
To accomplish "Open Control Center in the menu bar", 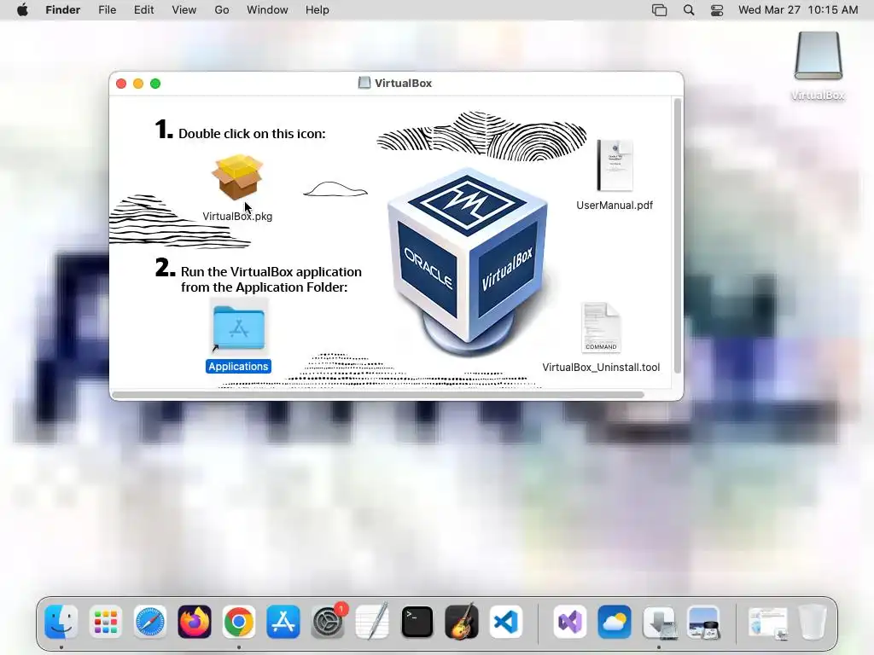I will click(717, 10).
